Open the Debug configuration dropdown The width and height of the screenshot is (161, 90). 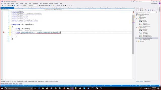point(26,5)
